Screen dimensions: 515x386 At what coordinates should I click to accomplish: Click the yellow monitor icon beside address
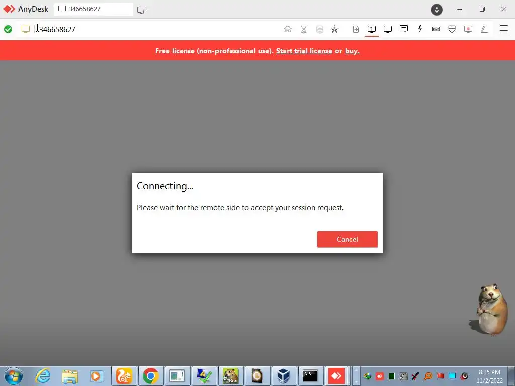tap(25, 29)
